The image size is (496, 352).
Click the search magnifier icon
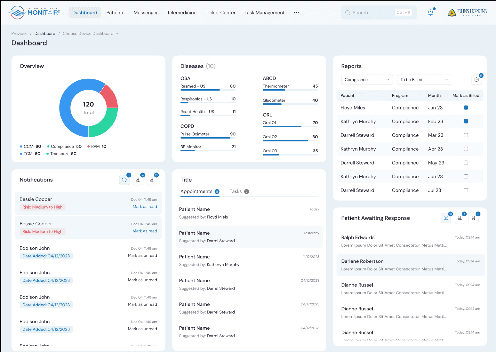[x=348, y=12]
